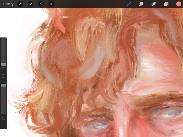Click the brush opacity slider handle

pyautogui.click(x=3, y=85)
